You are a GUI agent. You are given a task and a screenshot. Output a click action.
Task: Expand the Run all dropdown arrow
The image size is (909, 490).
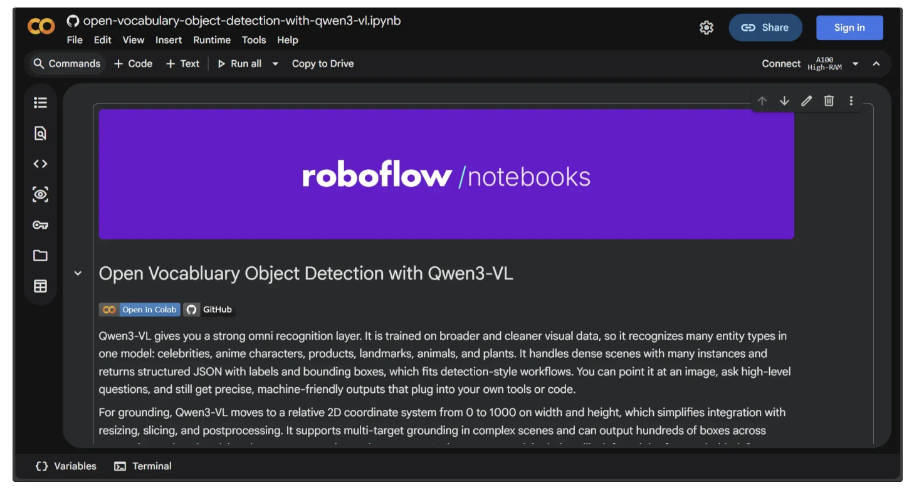tap(275, 63)
